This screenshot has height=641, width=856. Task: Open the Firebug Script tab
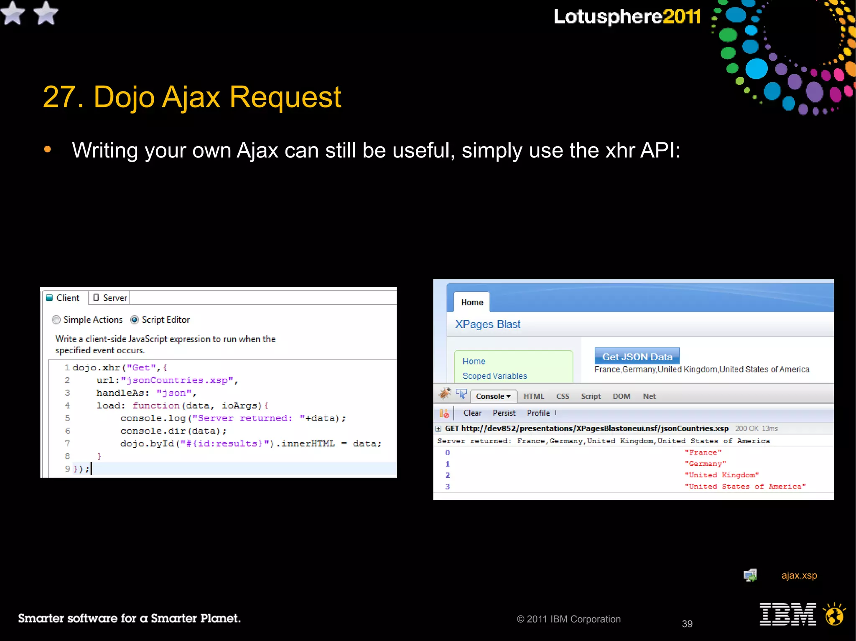[x=591, y=396]
